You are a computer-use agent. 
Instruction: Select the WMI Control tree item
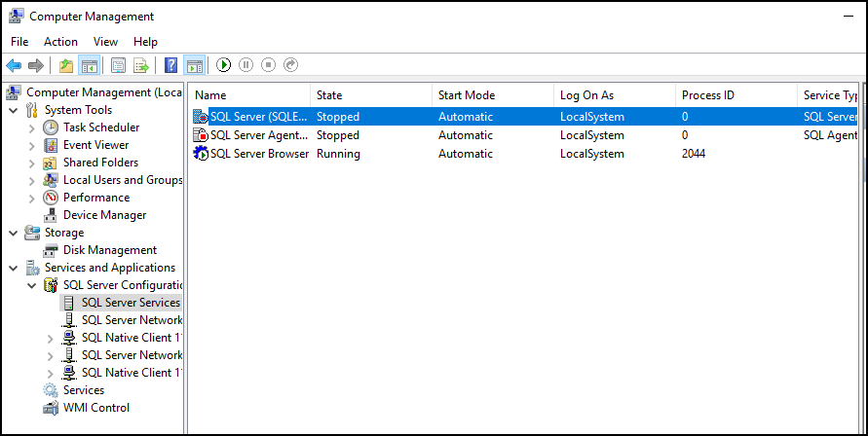tap(96, 409)
